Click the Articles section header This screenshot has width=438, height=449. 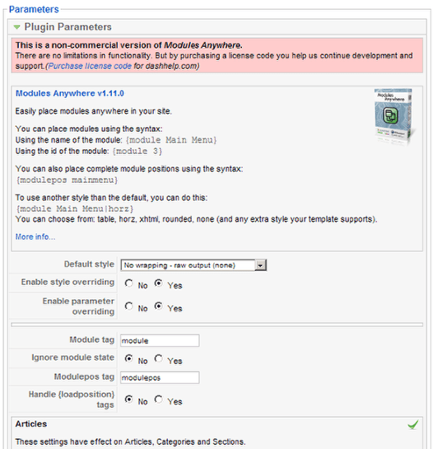tap(31, 424)
